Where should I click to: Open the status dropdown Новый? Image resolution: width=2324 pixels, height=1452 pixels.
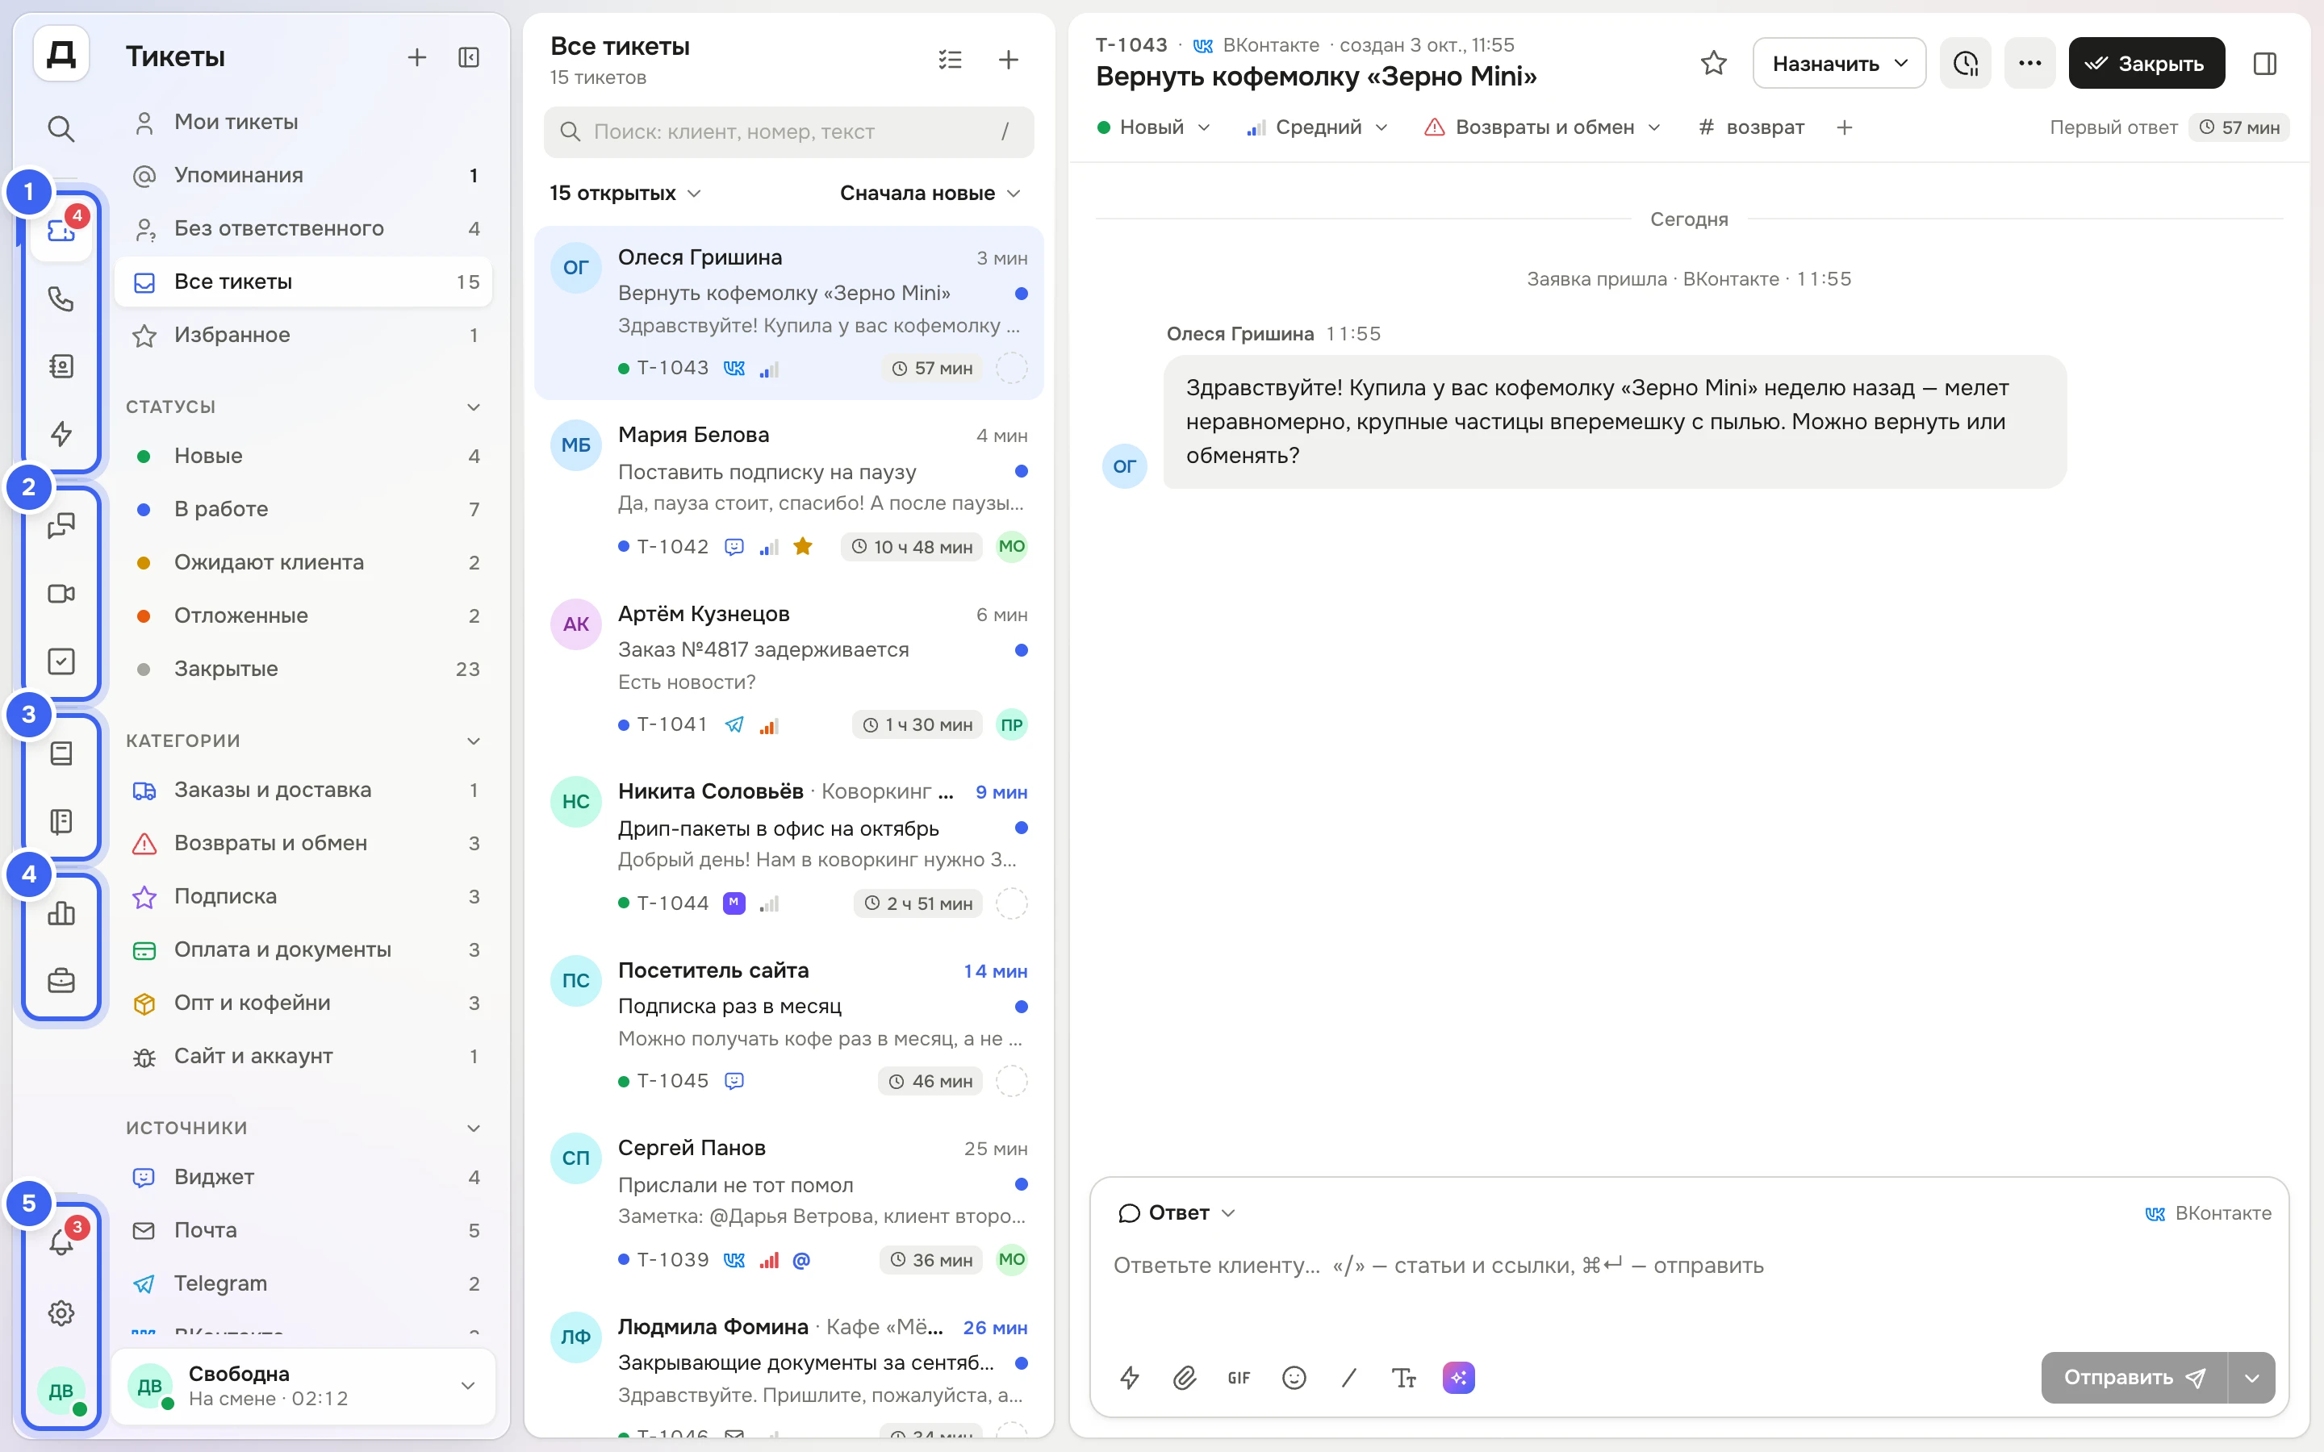1153,127
